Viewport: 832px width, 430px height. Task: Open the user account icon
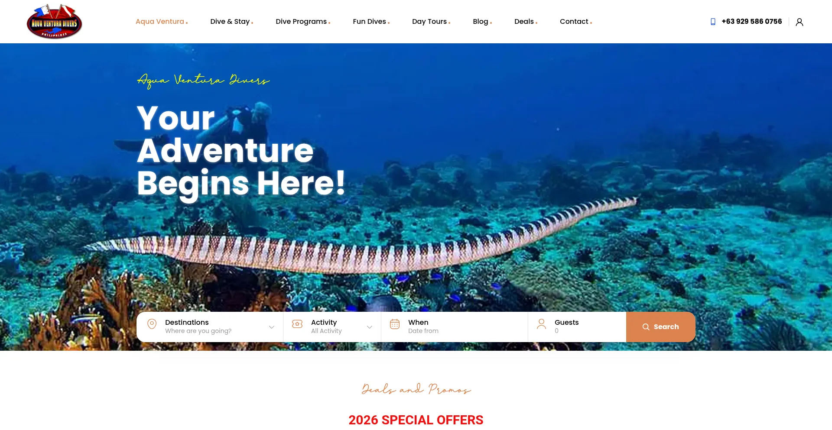799,22
